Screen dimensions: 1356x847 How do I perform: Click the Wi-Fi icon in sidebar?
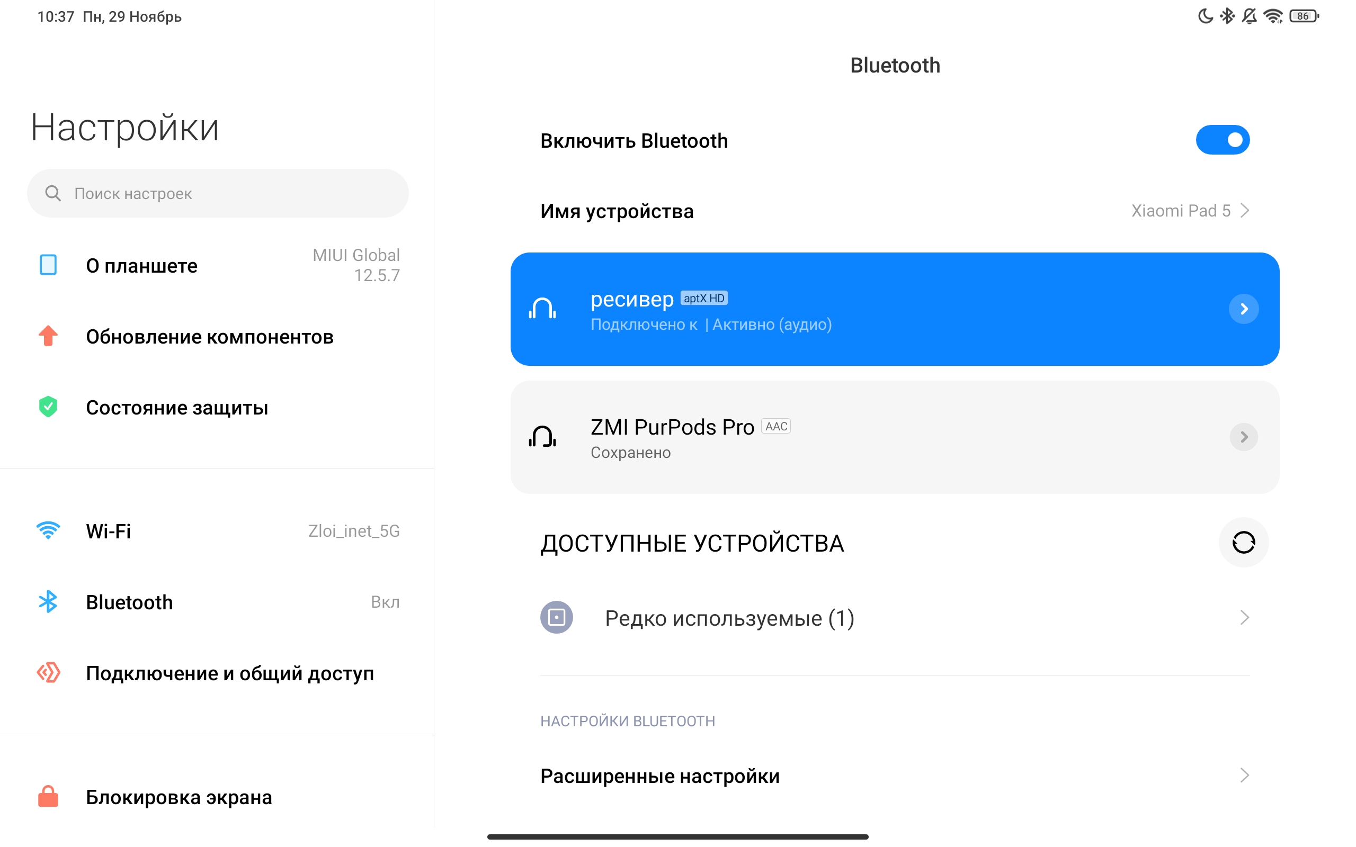click(48, 530)
